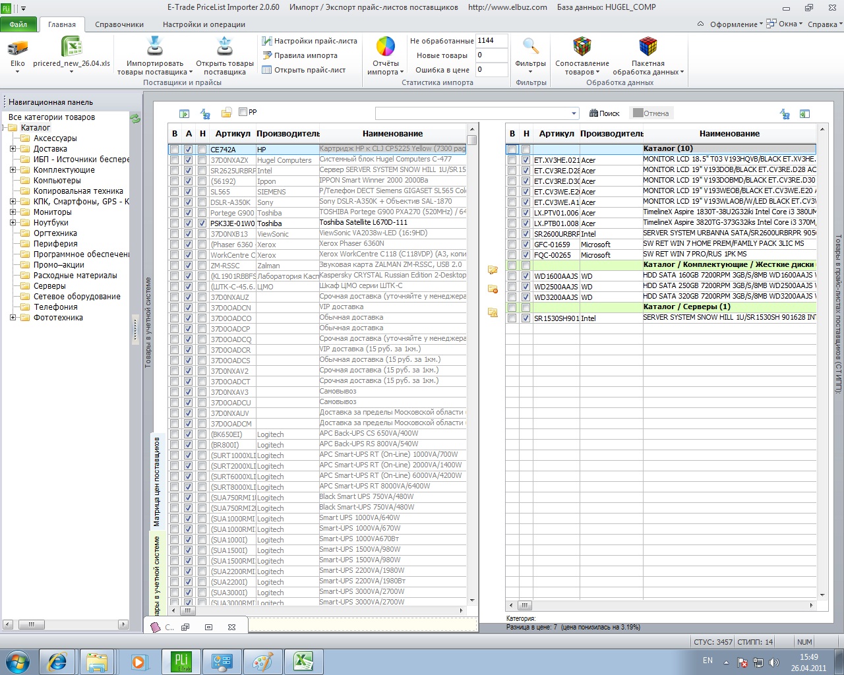Open Internet Explorer from taskbar

tap(58, 661)
